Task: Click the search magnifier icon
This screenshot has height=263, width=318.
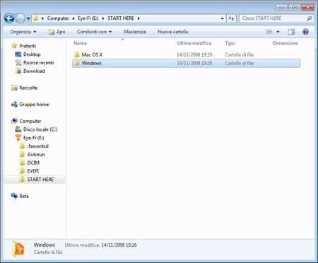Action: [x=310, y=18]
